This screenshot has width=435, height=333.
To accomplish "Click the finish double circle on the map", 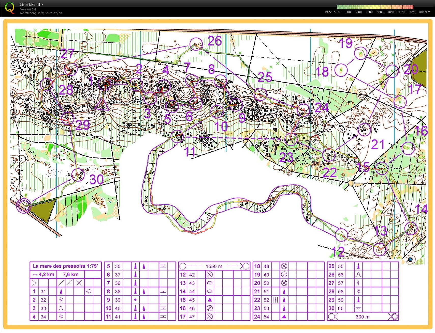I will 23,205.
